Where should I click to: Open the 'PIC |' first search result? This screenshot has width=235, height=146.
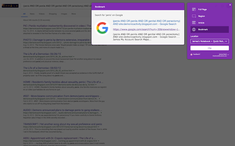point(57,26)
